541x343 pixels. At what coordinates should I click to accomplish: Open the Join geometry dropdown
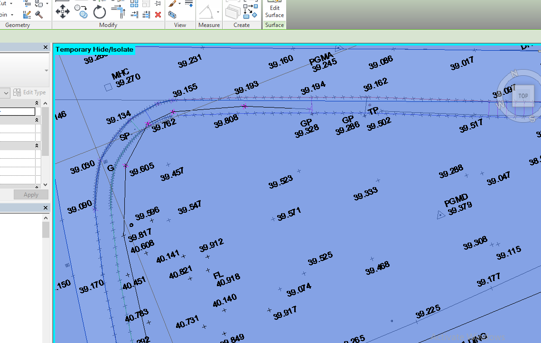[x=12, y=15]
